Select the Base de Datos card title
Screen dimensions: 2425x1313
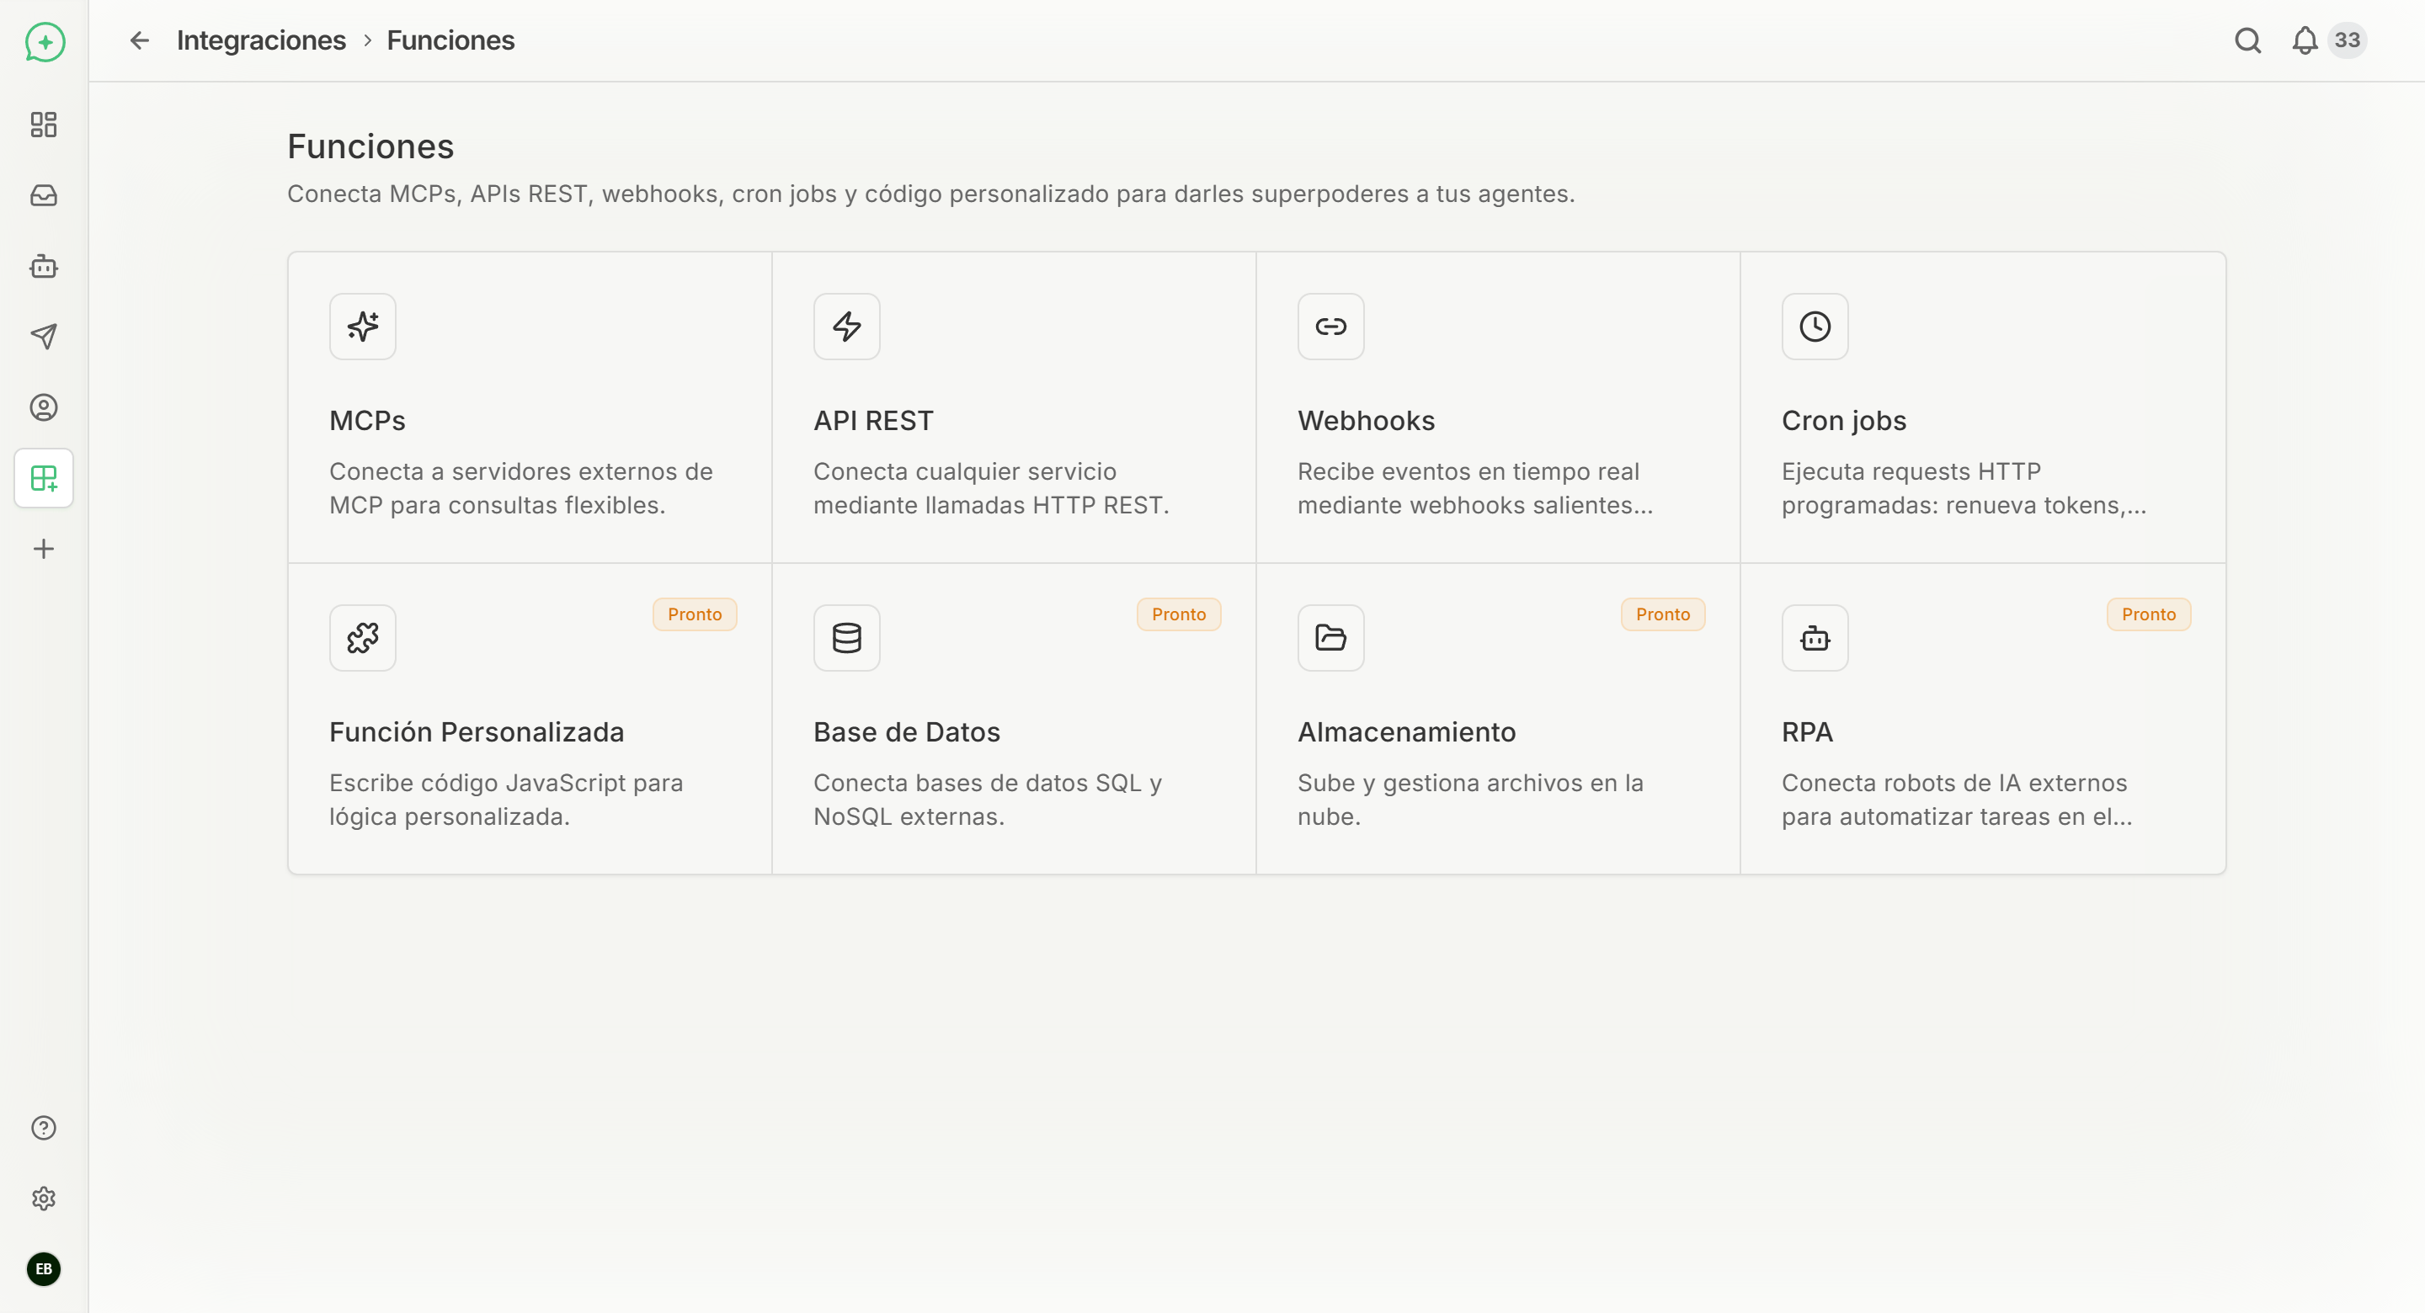point(907,732)
